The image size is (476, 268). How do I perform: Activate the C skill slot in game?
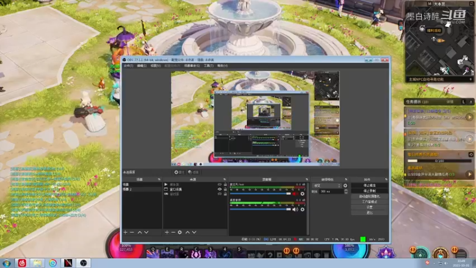click(196, 253)
